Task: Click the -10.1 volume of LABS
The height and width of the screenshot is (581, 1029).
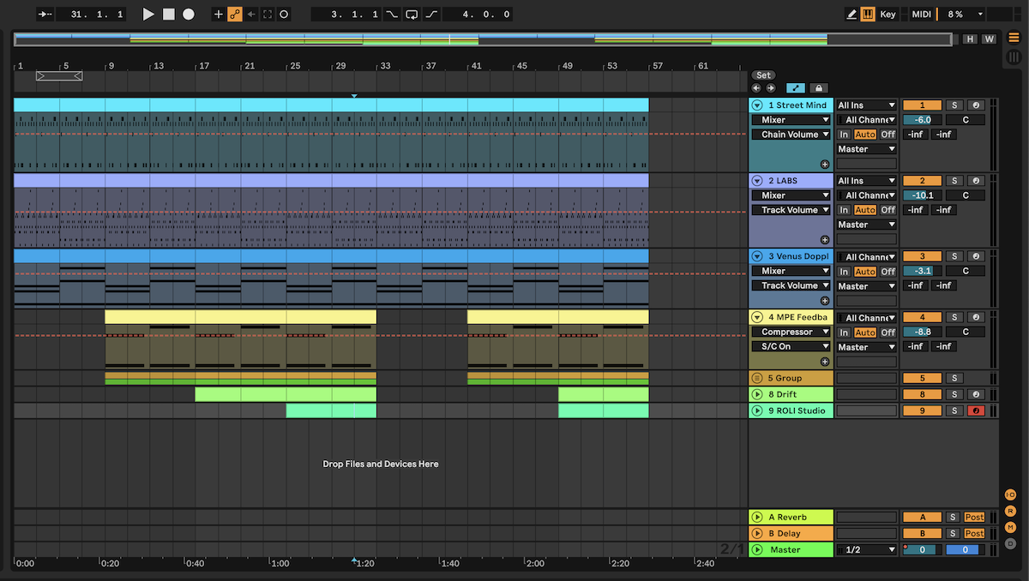Action: 922,195
